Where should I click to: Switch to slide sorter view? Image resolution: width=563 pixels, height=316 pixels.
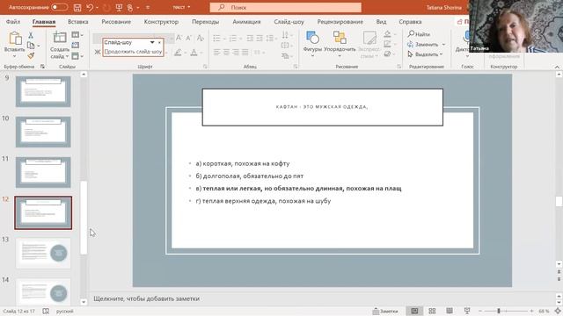click(x=432, y=311)
